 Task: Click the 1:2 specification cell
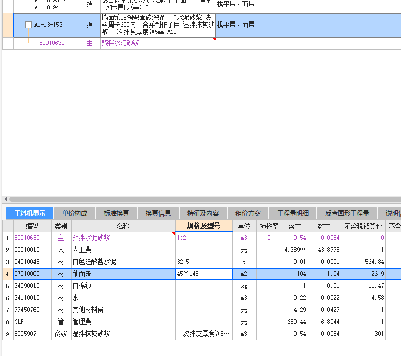click(204, 238)
